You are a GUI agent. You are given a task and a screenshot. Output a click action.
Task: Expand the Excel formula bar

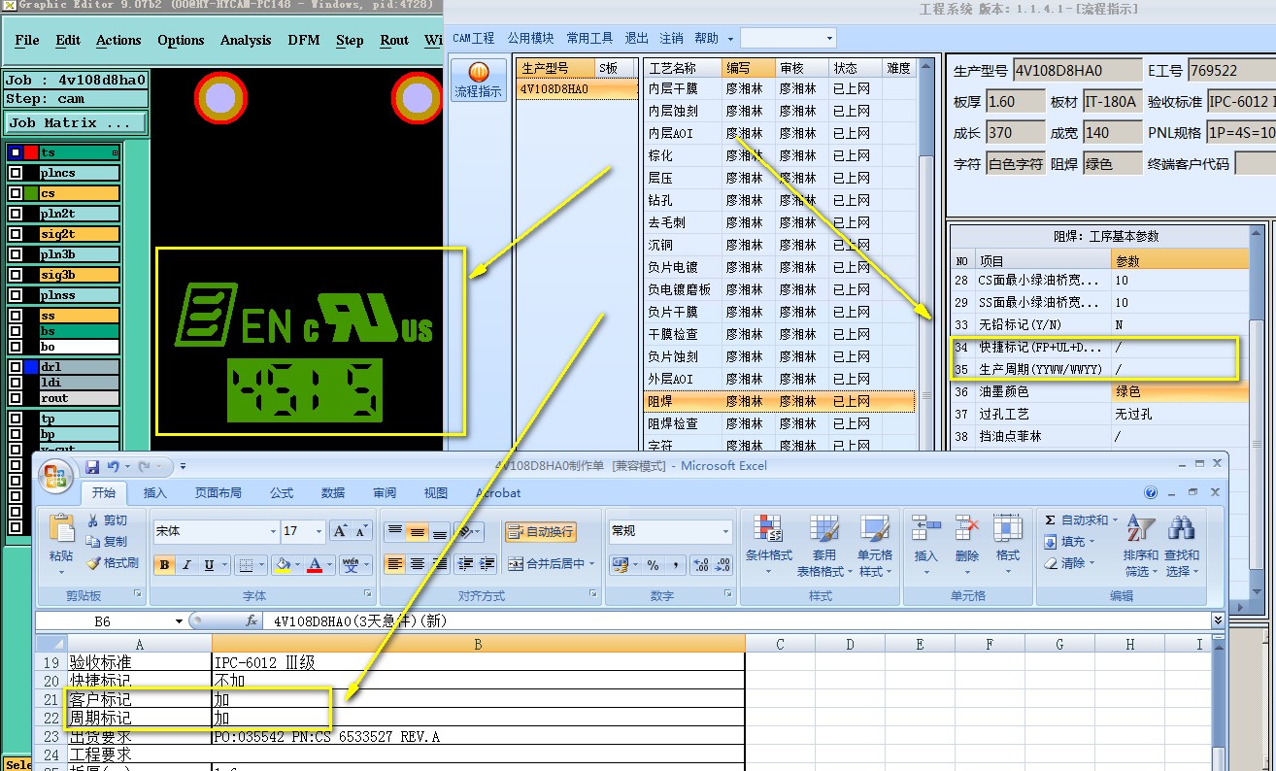click(1218, 620)
